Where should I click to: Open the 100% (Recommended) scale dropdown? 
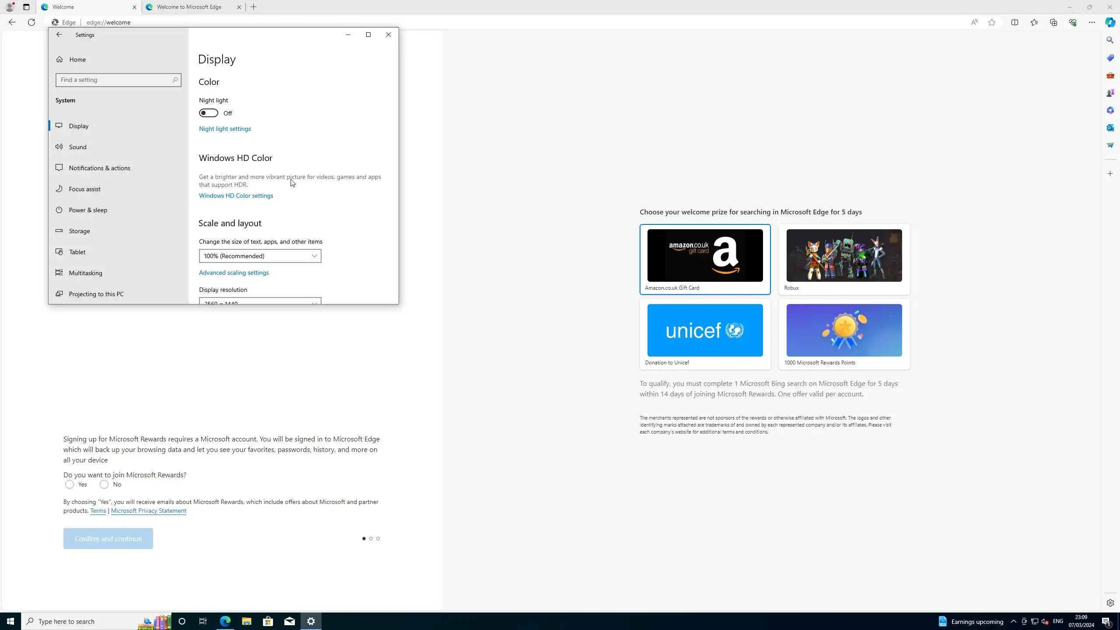point(260,256)
